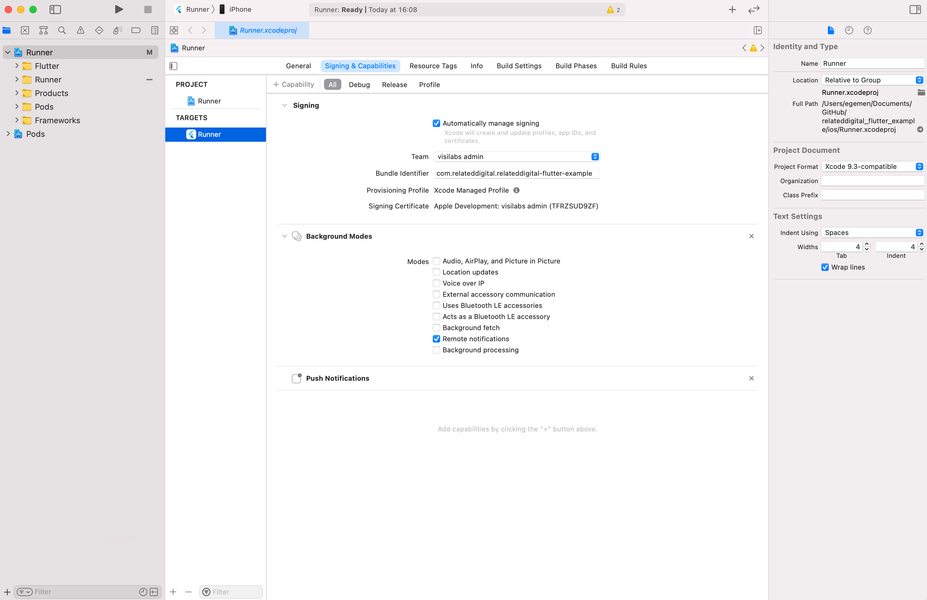Click the Add Editor on Right icon
The height and width of the screenshot is (600, 927).
coord(757,30)
